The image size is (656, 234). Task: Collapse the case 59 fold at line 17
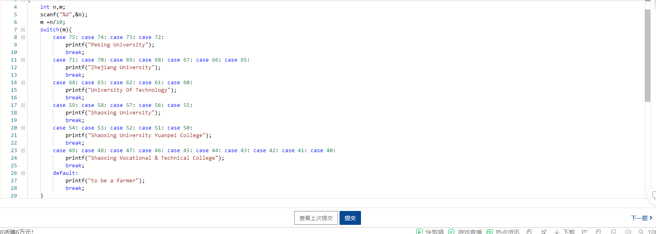(23, 105)
